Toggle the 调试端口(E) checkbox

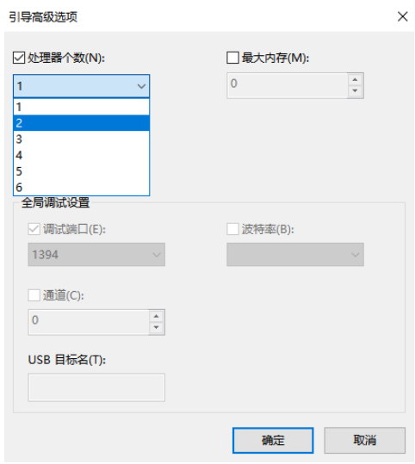[34, 229]
